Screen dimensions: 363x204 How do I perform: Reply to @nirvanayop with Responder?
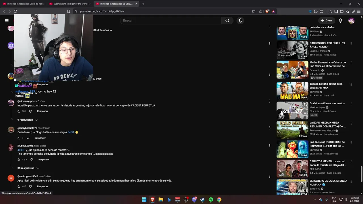pos(43,111)
